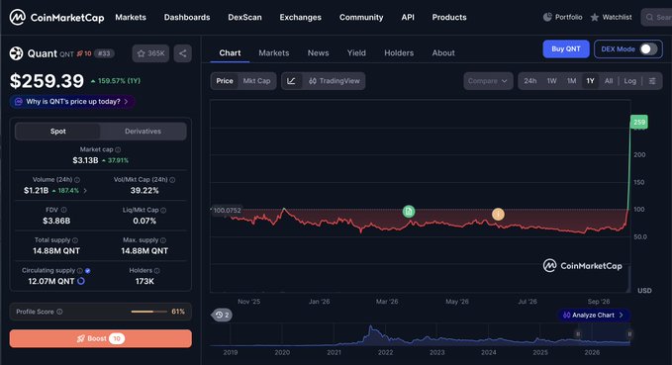Image resolution: width=672 pixels, height=365 pixels.
Task: Open Why is QNT's price up today
Action: click(x=72, y=102)
